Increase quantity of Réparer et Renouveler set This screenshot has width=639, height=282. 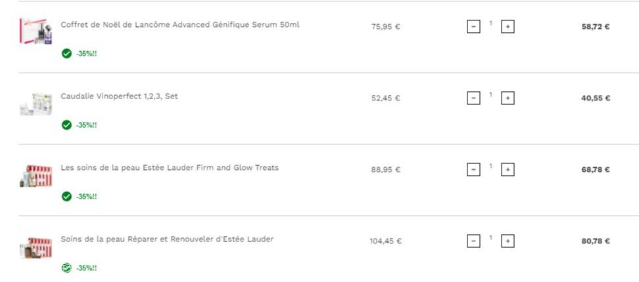[x=508, y=241]
